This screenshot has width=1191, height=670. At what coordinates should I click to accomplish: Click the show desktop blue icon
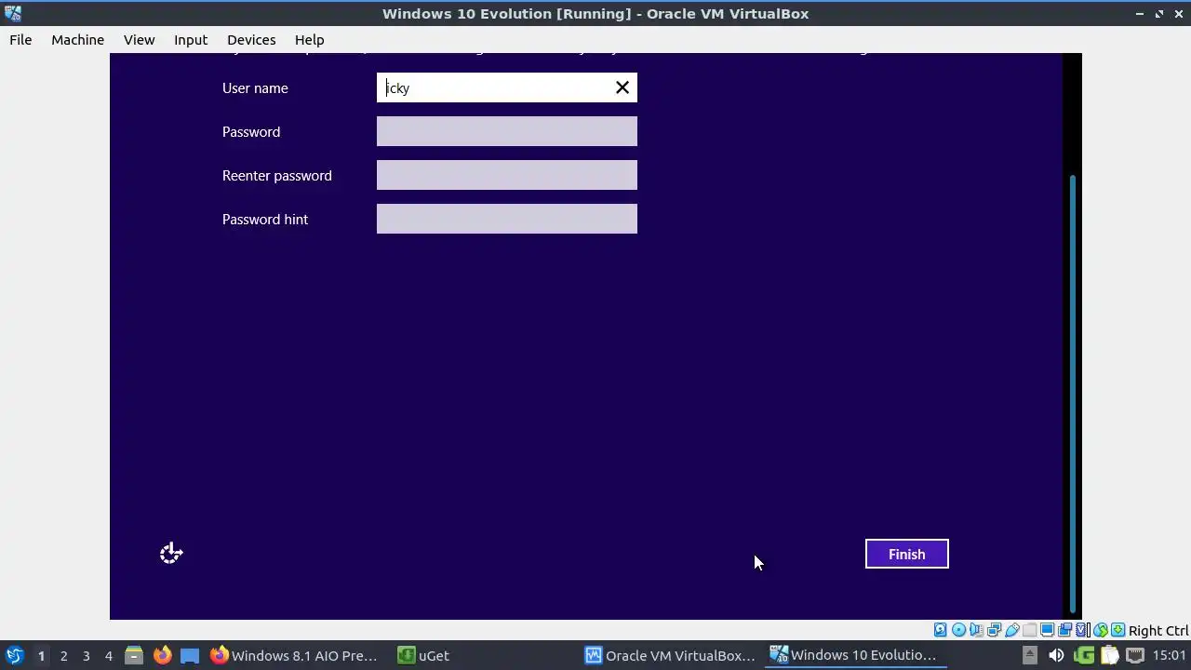click(x=190, y=655)
